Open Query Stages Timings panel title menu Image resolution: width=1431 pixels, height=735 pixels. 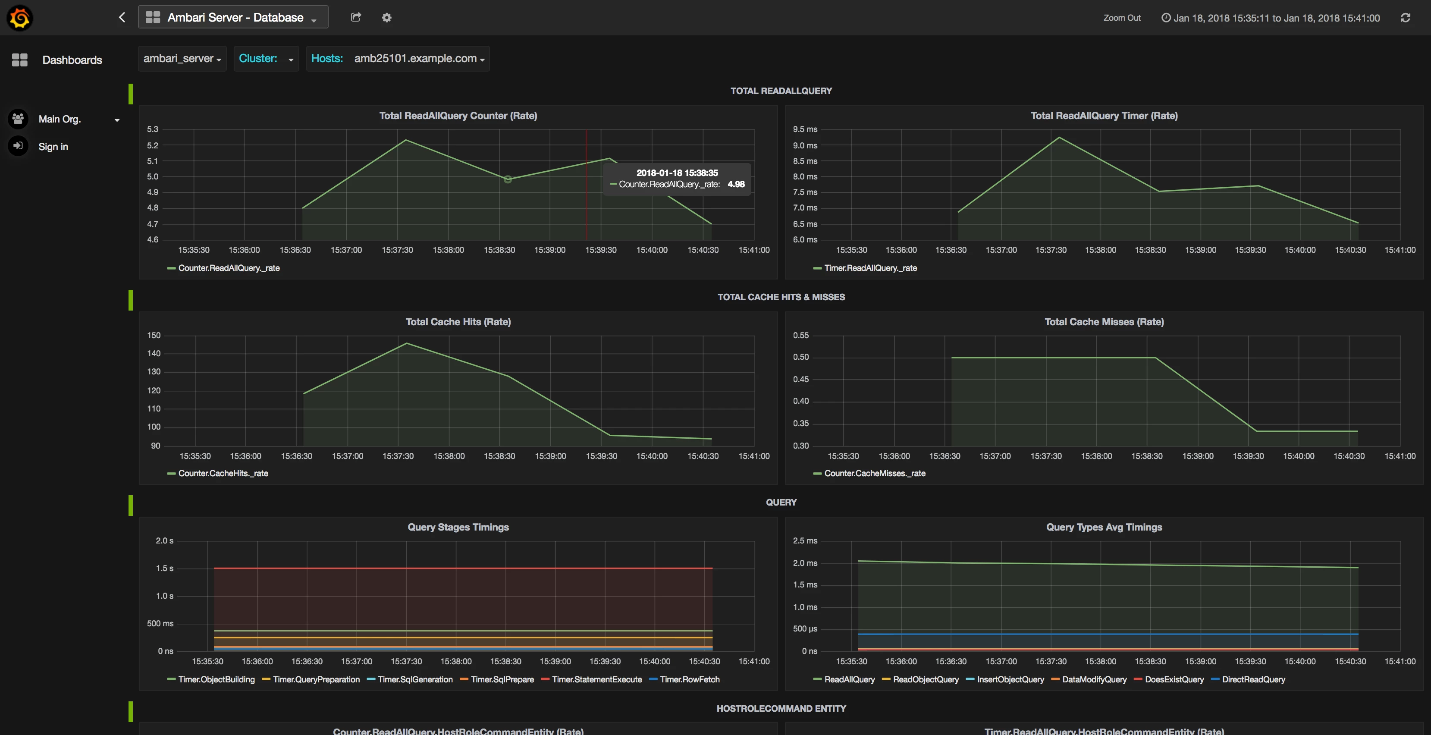tap(458, 527)
